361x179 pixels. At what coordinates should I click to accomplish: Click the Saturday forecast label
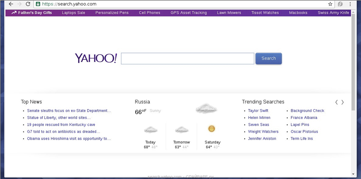pos(213,142)
